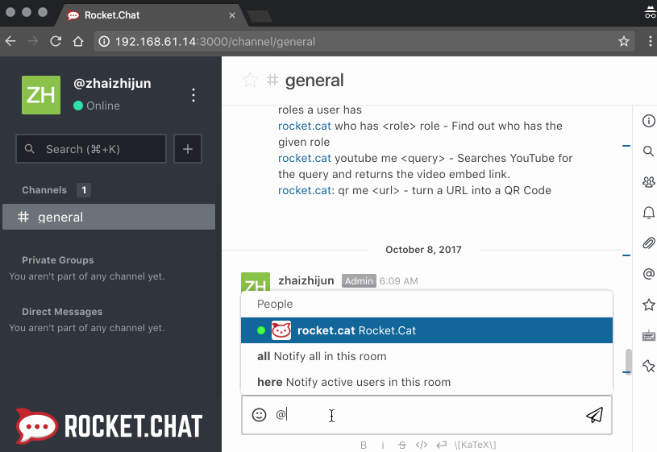657x452 pixels.
Task: Open pinned messages icon
Action: [649, 366]
